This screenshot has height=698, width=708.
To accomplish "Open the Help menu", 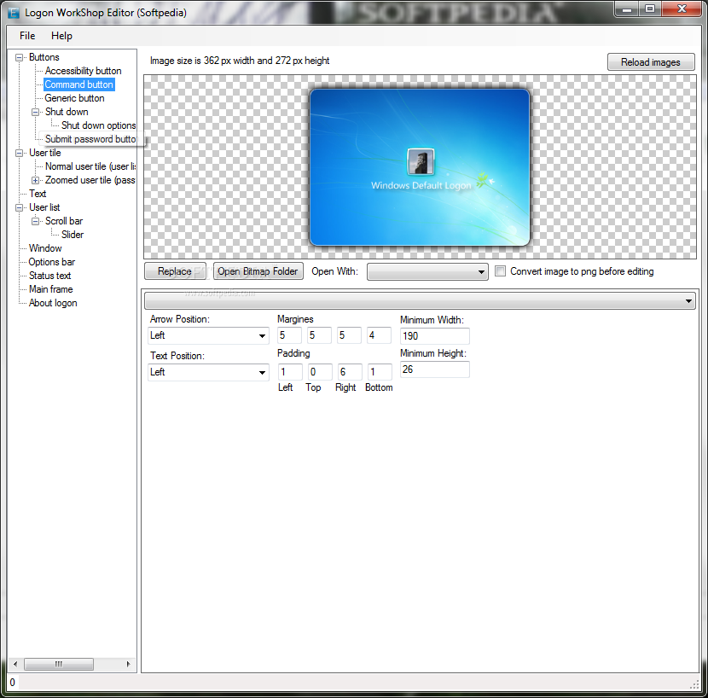I will click(x=61, y=36).
